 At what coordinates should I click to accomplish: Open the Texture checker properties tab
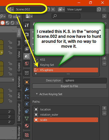[27, 135]
